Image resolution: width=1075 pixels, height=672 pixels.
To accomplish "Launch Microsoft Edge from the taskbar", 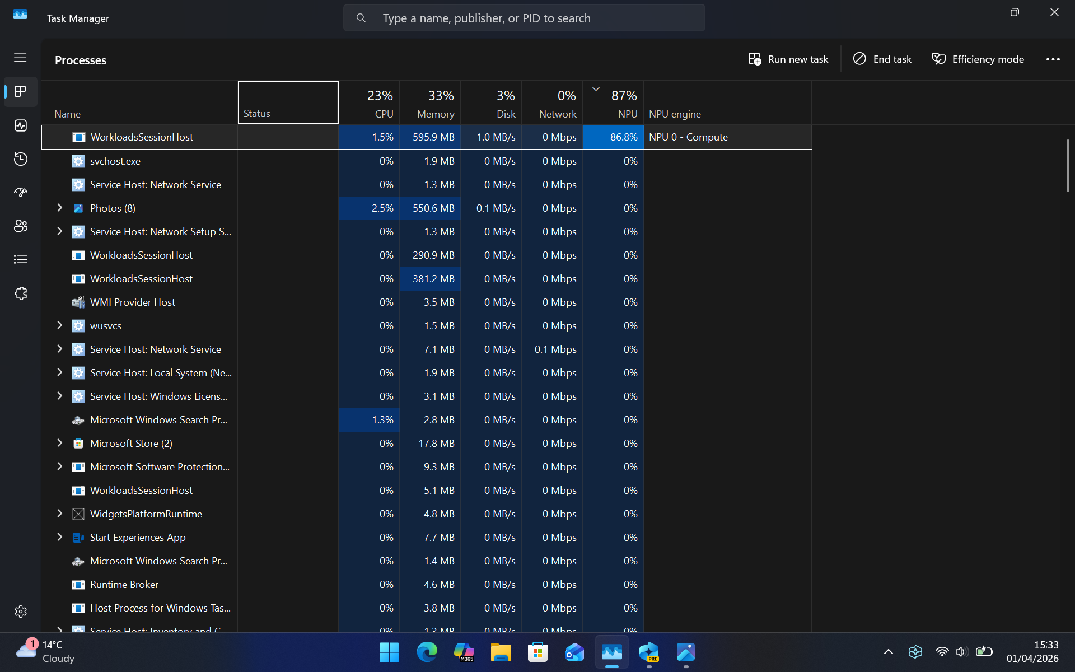I will [x=427, y=652].
